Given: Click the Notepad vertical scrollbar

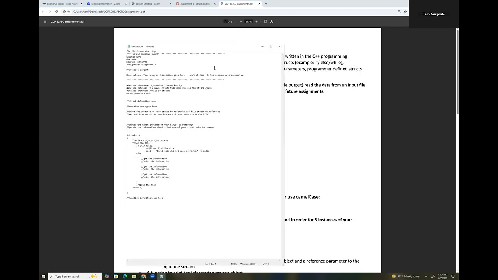Looking at the screenshot, I should pos(282,156).
